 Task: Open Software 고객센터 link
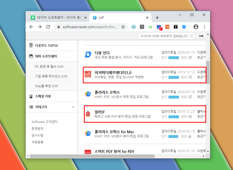(45, 122)
